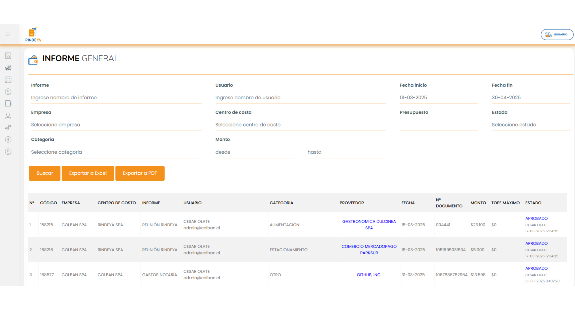575x318 pixels.
Task: Open the GITHUB, INC. provider link
Action: point(369,275)
